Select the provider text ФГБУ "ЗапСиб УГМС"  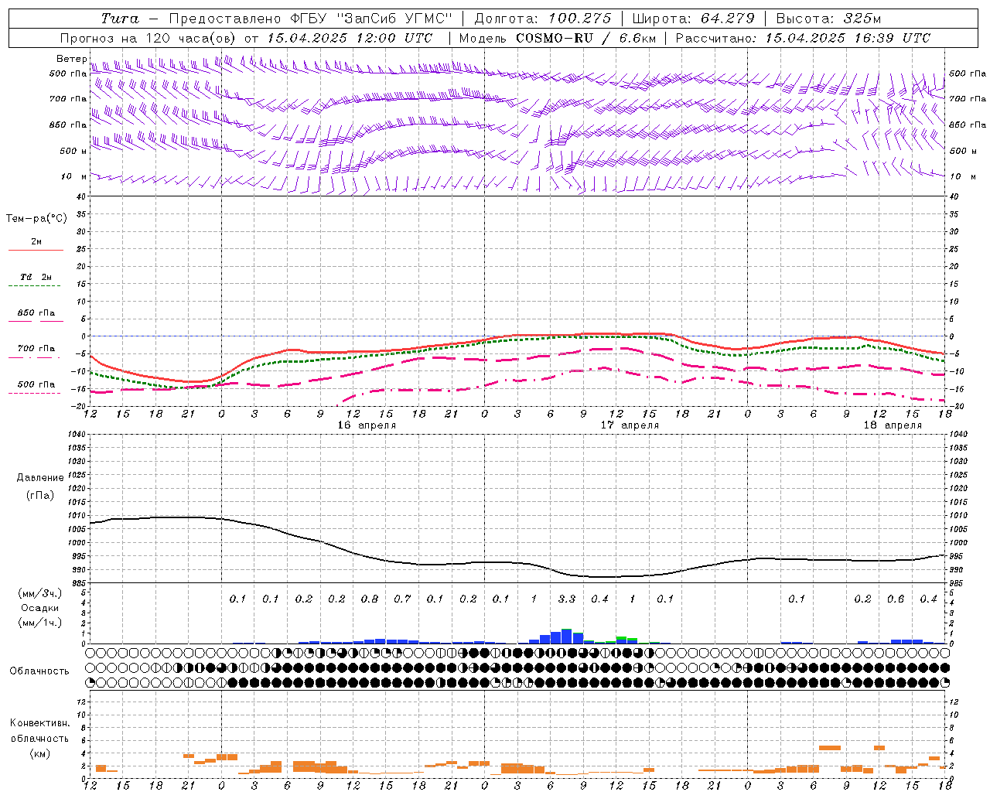coord(371,19)
